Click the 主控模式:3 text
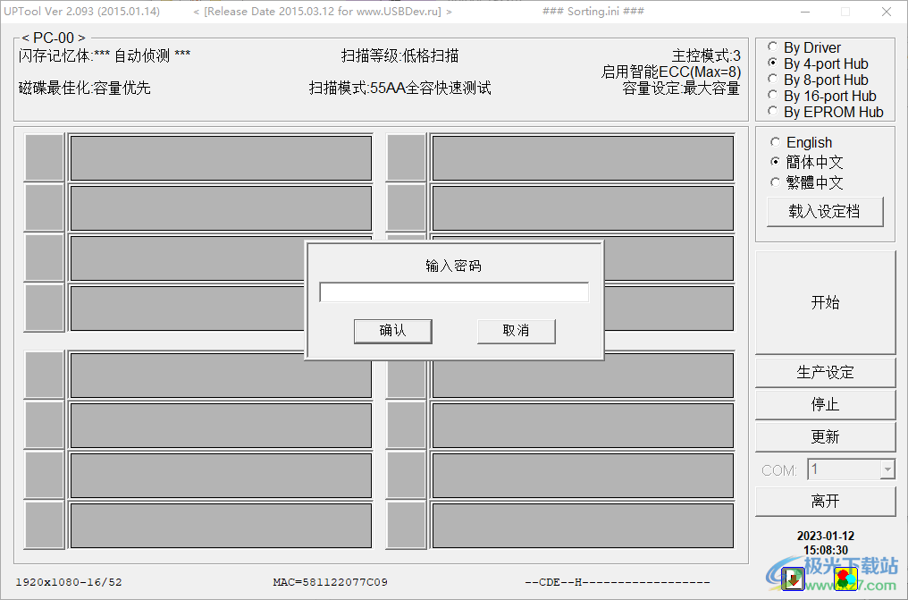Image resolution: width=908 pixels, height=600 pixels. pyautogui.click(x=706, y=55)
